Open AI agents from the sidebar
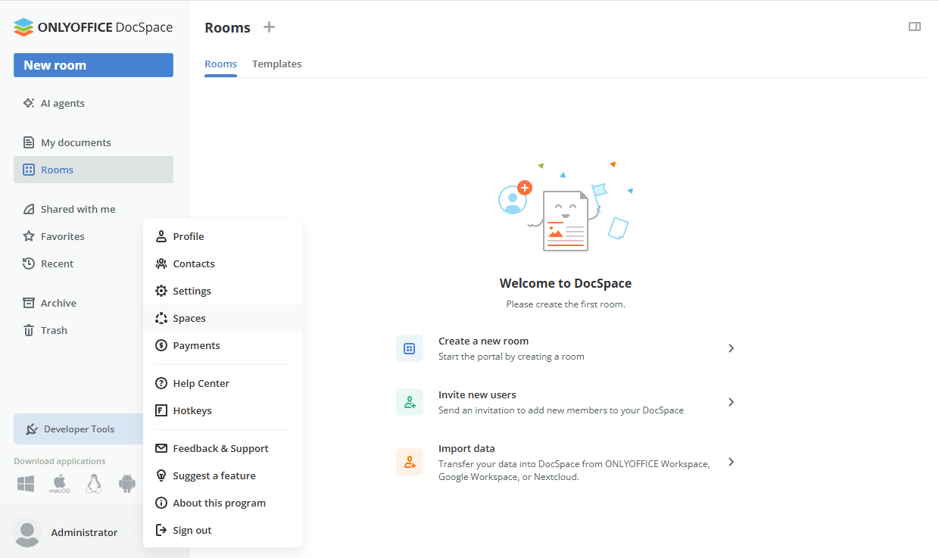The image size is (939, 558). coord(63,103)
